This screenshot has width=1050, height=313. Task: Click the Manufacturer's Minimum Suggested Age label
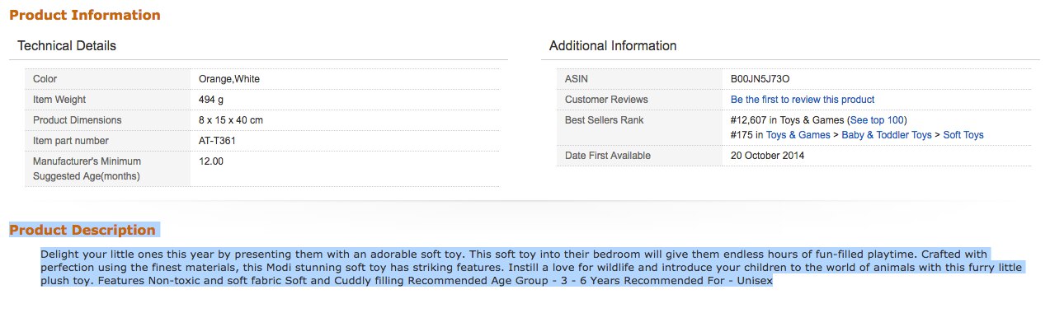pyautogui.click(x=87, y=169)
